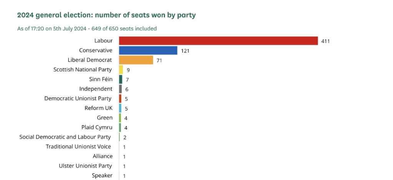
Task: Select the Liberal Democrat 71 value label
Action: pos(160,60)
